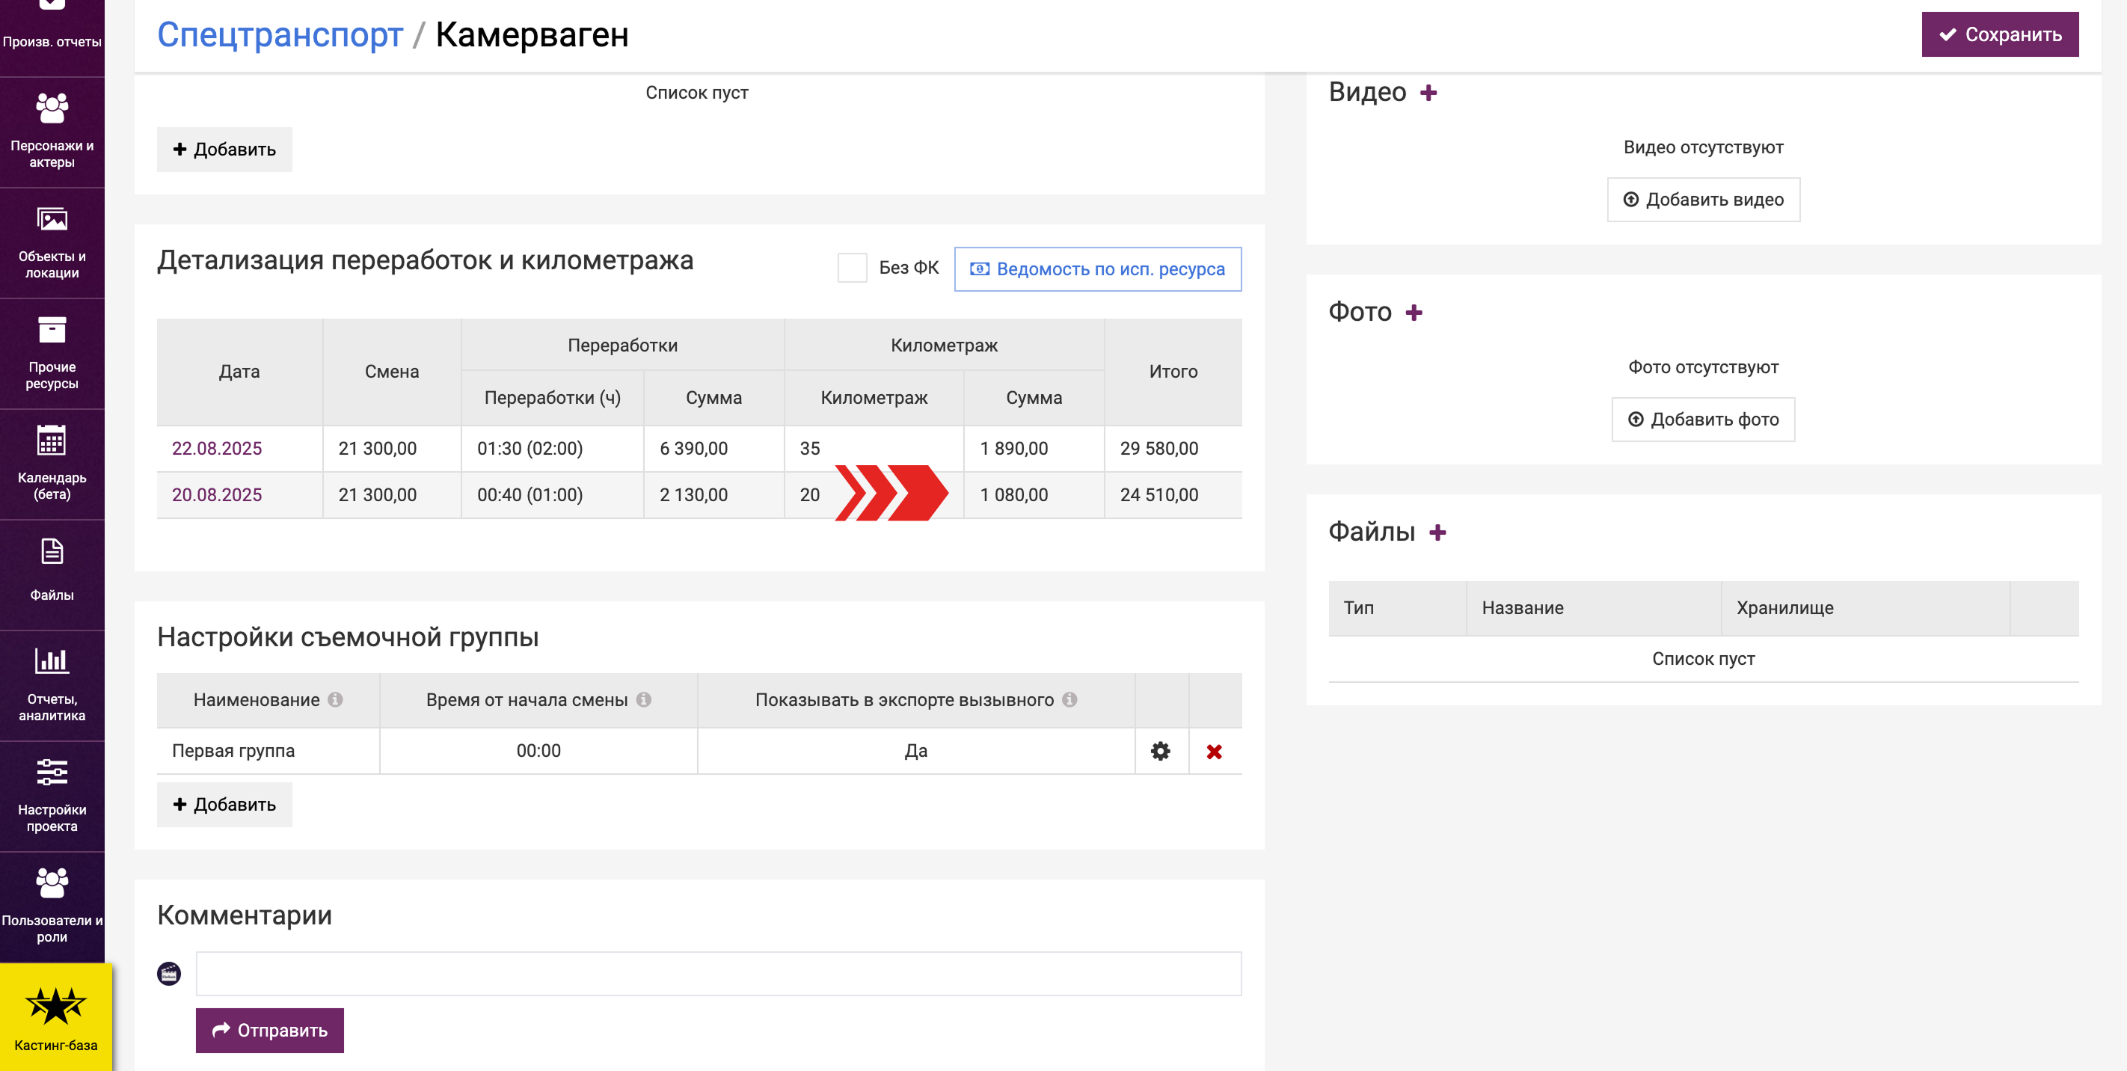Click info icon beside Время от начала смены
The width and height of the screenshot is (2127, 1071).
click(x=644, y=699)
